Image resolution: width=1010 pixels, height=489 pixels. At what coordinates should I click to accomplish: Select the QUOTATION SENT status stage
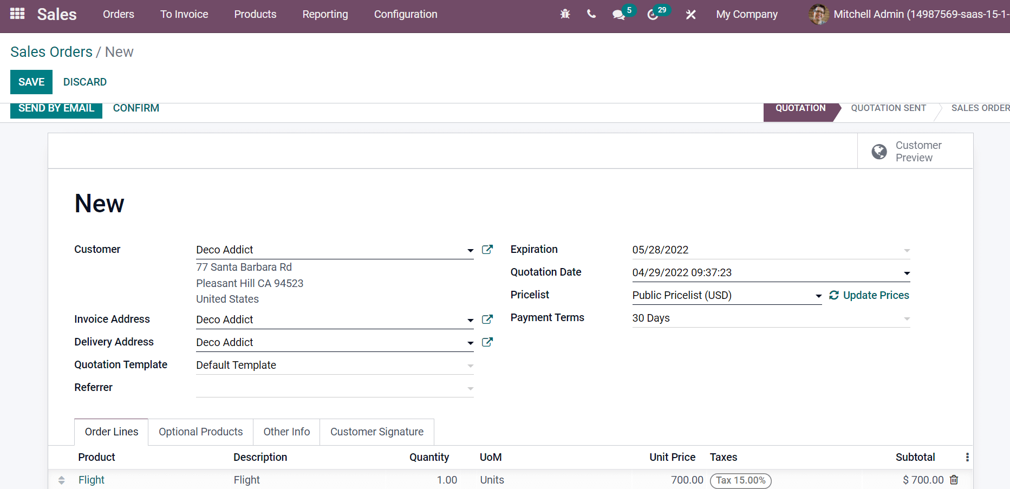[x=888, y=108]
